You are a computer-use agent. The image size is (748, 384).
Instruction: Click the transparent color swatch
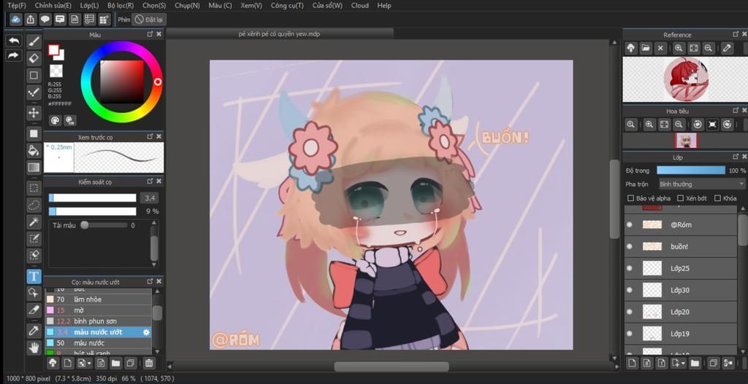click(x=56, y=71)
